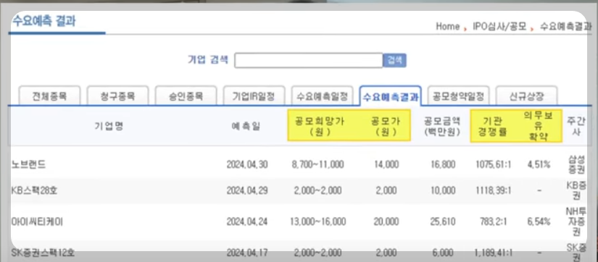
Task: Open the IPO심사/공모 breadcrumb link
Action: pyautogui.click(x=499, y=27)
